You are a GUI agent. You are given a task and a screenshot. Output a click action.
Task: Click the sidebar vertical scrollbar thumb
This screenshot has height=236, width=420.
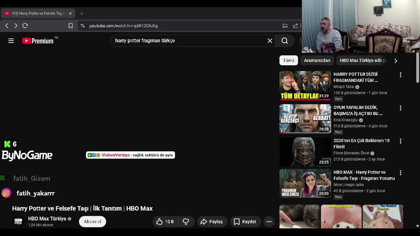pyautogui.click(x=417, y=68)
